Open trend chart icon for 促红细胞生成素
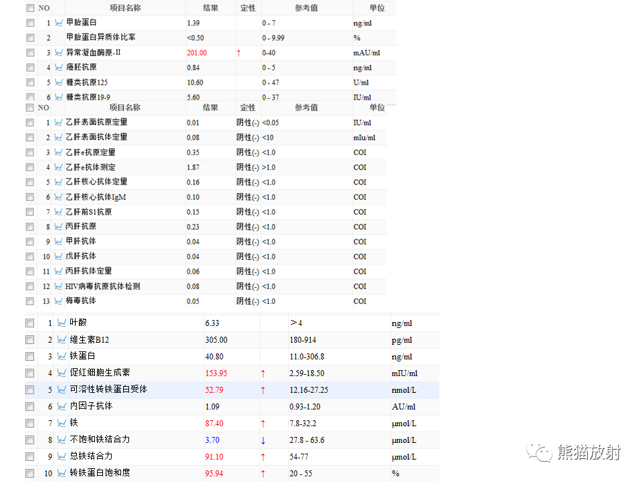642x481 pixels. pyautogui.click(x=62, y=373)
